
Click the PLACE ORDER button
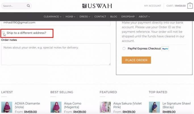click(136, 60)
